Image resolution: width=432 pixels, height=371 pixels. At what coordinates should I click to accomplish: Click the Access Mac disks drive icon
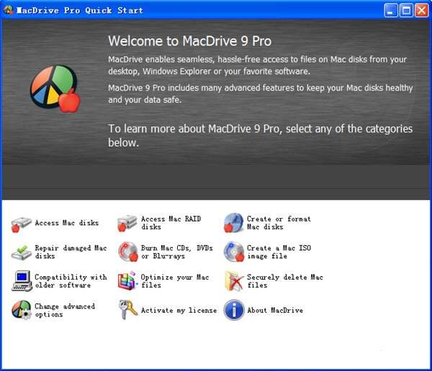(x=21, y=224)
